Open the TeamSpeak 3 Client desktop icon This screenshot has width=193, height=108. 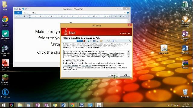5,50
